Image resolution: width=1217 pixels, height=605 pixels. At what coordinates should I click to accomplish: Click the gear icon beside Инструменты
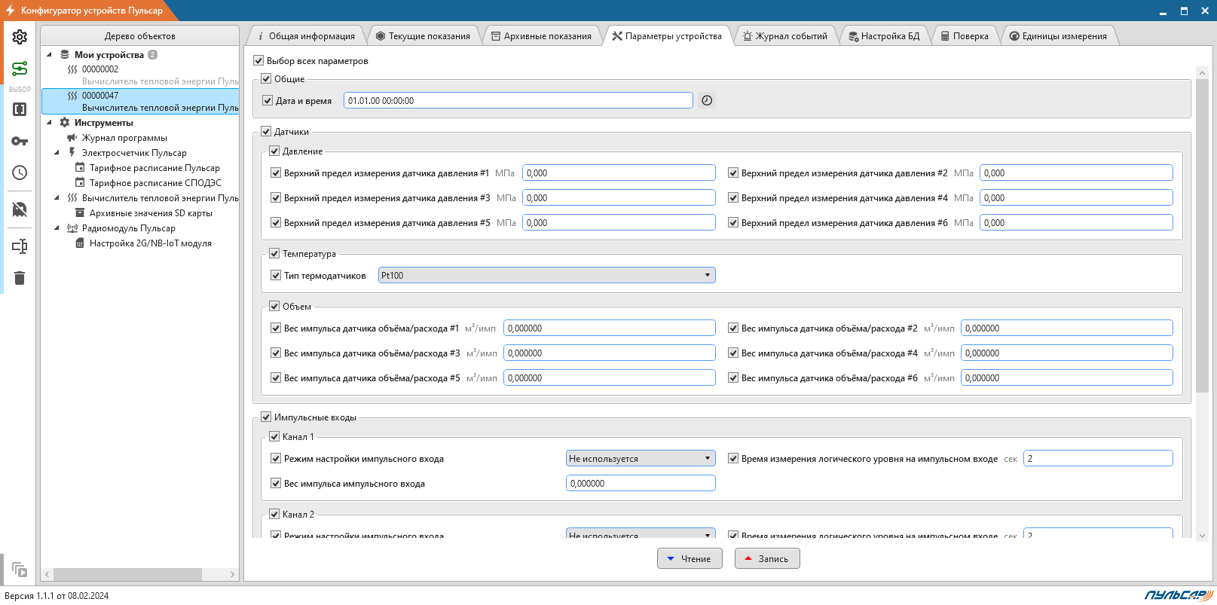click(x=65, y=122)
